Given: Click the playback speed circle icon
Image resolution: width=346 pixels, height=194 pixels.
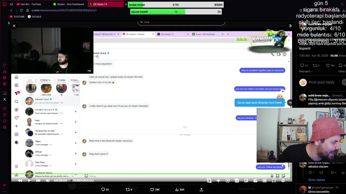Looking at the screenshot, I should 228,181.
